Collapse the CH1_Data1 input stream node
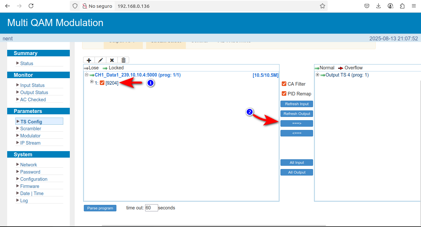The image size is (421, 227). pyautogui.click(x=87, y=75)
